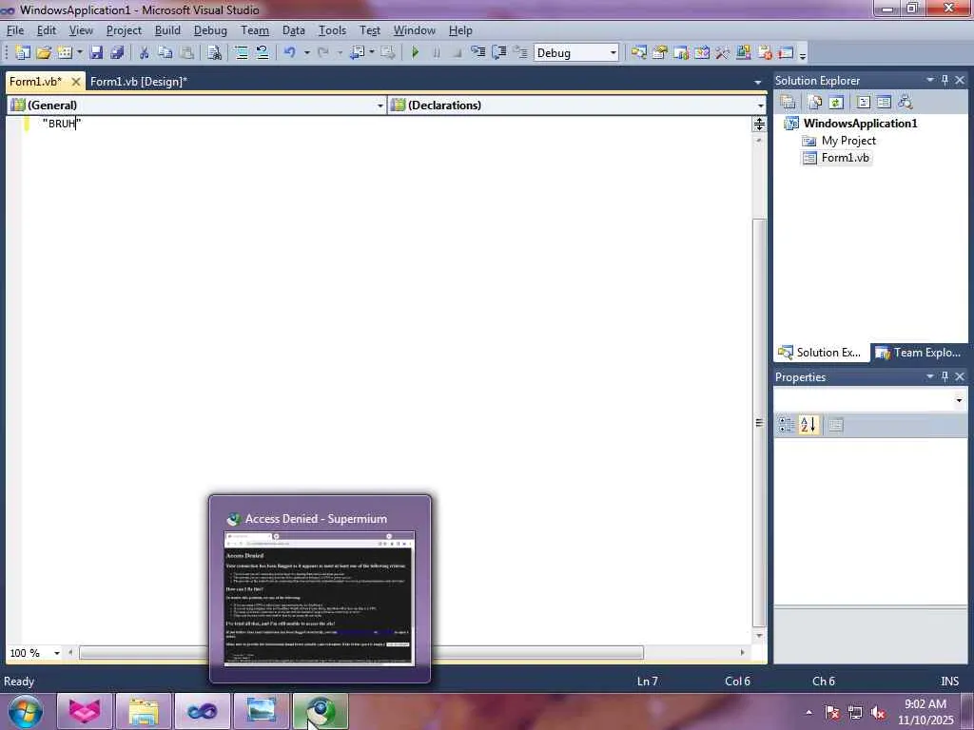The height and width of the screenshot is (730, 974).
Task: Click Refresh icon in Solution Explorer toolbar
Action: click(836, 103)
